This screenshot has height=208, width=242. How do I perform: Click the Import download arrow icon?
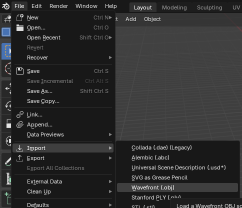click(x=19, y=148)
